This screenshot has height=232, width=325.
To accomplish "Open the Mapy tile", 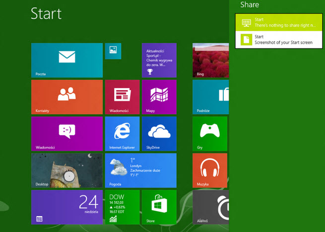I will click(x=159, y=97).
